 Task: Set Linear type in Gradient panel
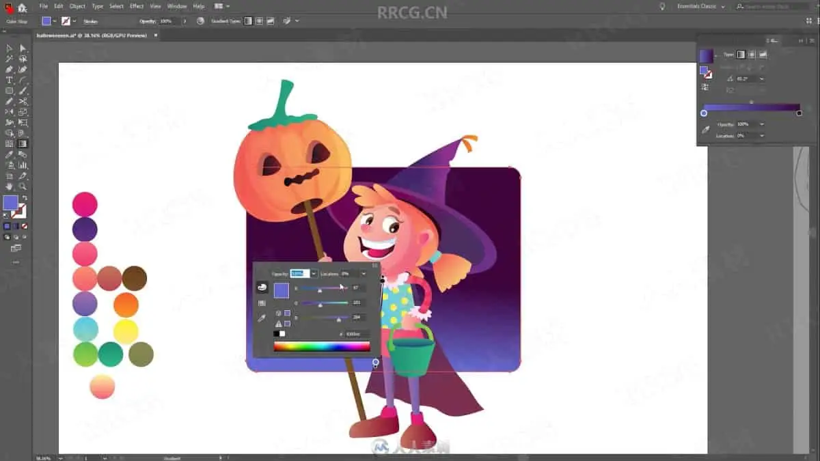click(x=741, y=55)
